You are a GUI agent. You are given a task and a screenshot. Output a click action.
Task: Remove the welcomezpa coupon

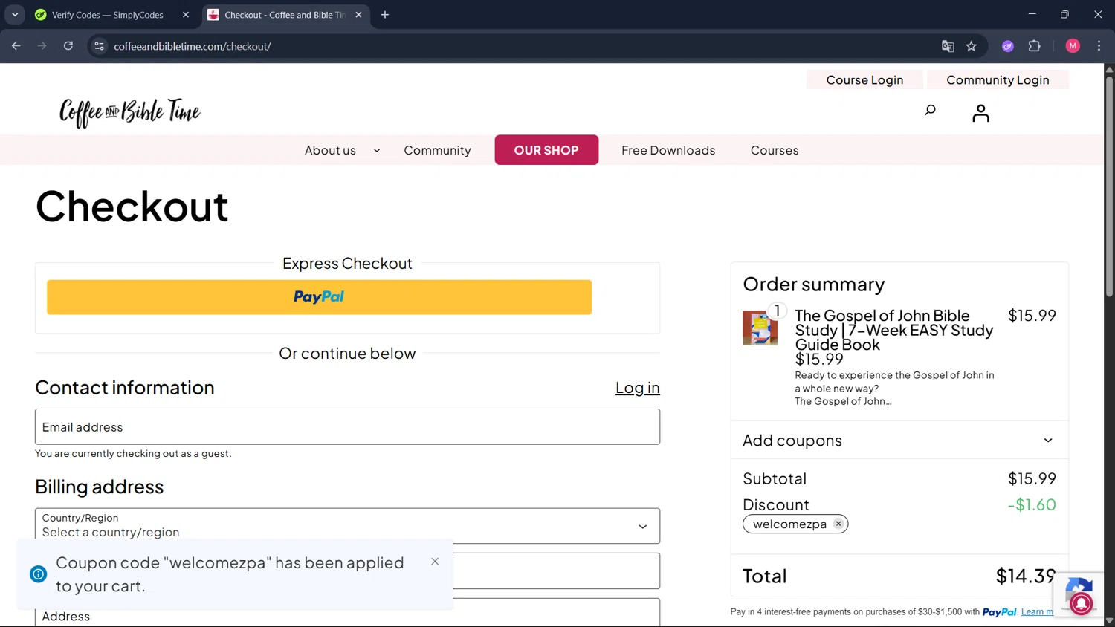click(838, 524)
